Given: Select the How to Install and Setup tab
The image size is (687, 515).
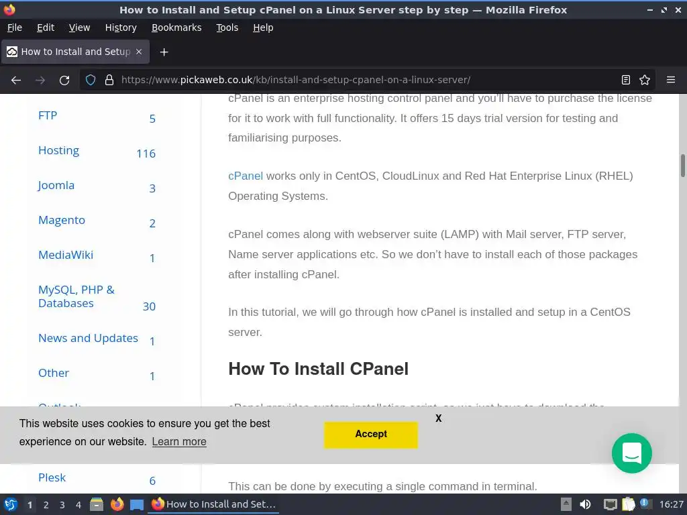Looking at the screenshot, I should coord(75,52).
